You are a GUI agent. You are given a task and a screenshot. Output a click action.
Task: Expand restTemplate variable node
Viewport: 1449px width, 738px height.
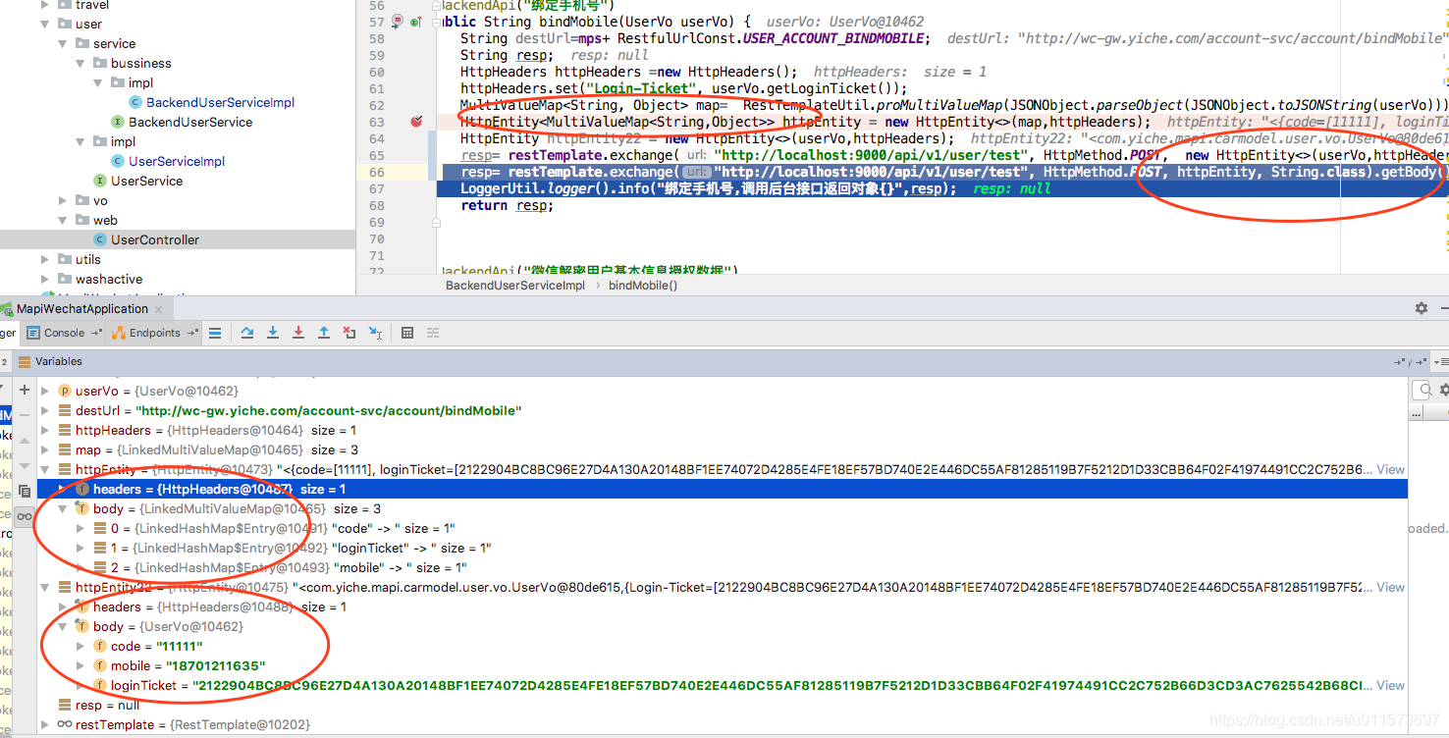(x=45, y=724)
